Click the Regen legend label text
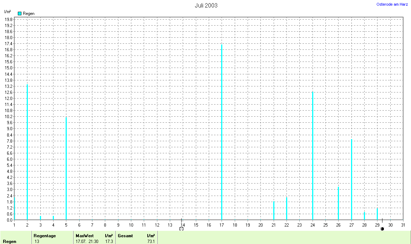The image size is (411, 244). 29,14
